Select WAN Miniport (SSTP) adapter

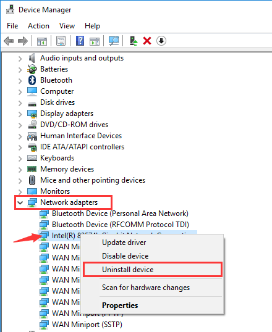pos(87,325)
